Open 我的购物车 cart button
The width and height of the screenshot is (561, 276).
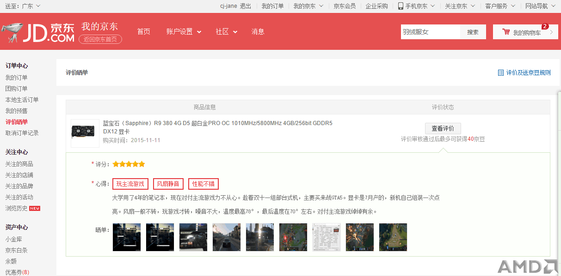525,32
